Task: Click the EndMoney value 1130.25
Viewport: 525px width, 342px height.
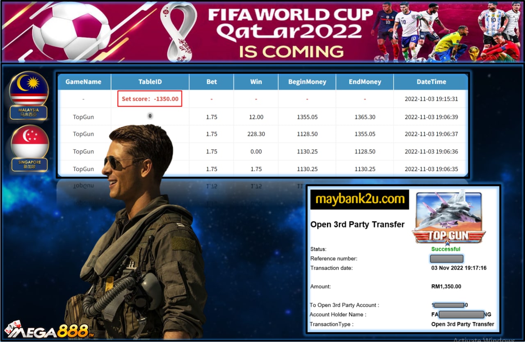Action: pos(365,169)
